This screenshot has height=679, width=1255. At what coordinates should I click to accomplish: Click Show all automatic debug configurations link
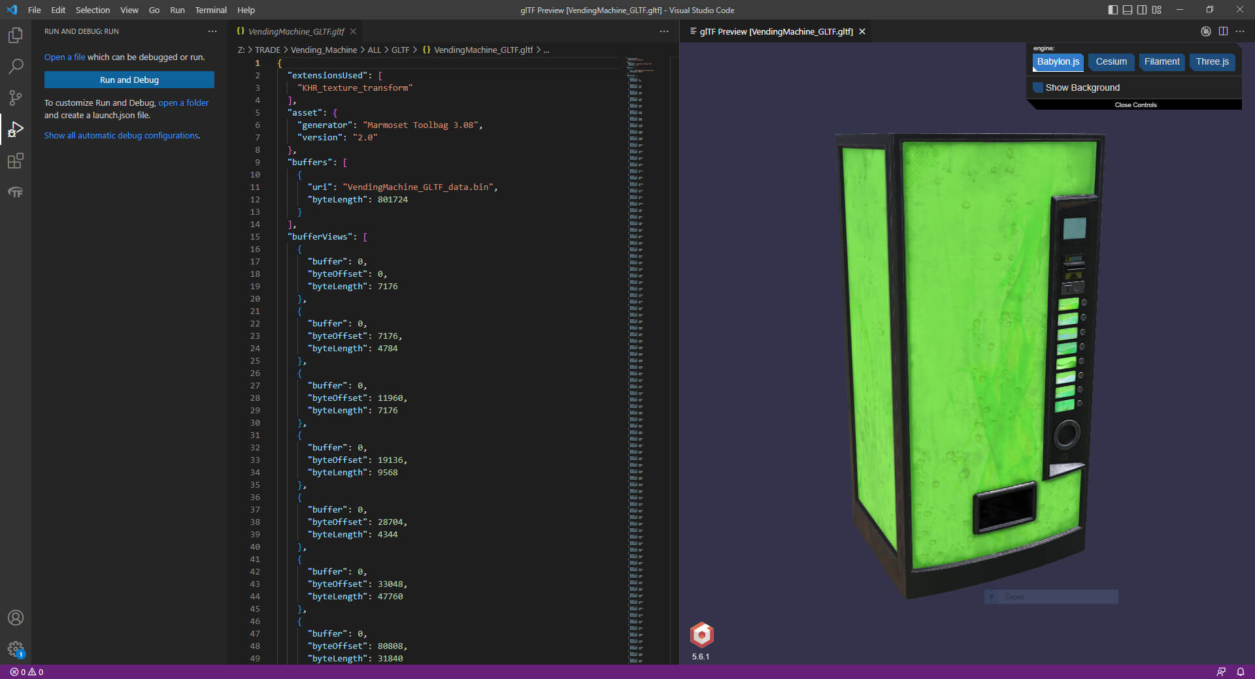click(122, 136)
